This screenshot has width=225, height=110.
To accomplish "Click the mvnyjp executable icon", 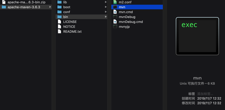I will pyautogui.click(x=115, y=27).
